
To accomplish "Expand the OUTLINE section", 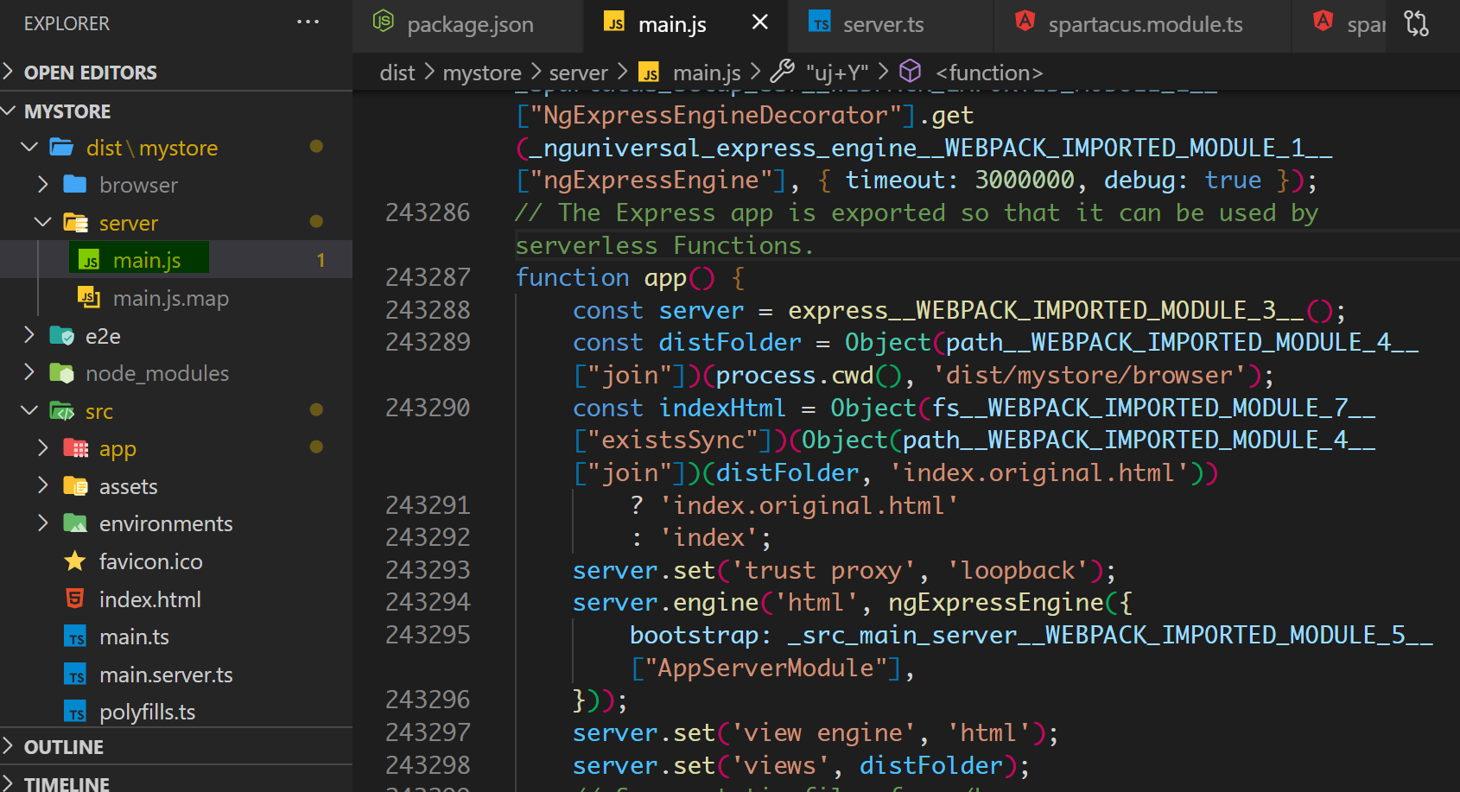I will pos(9,746).
